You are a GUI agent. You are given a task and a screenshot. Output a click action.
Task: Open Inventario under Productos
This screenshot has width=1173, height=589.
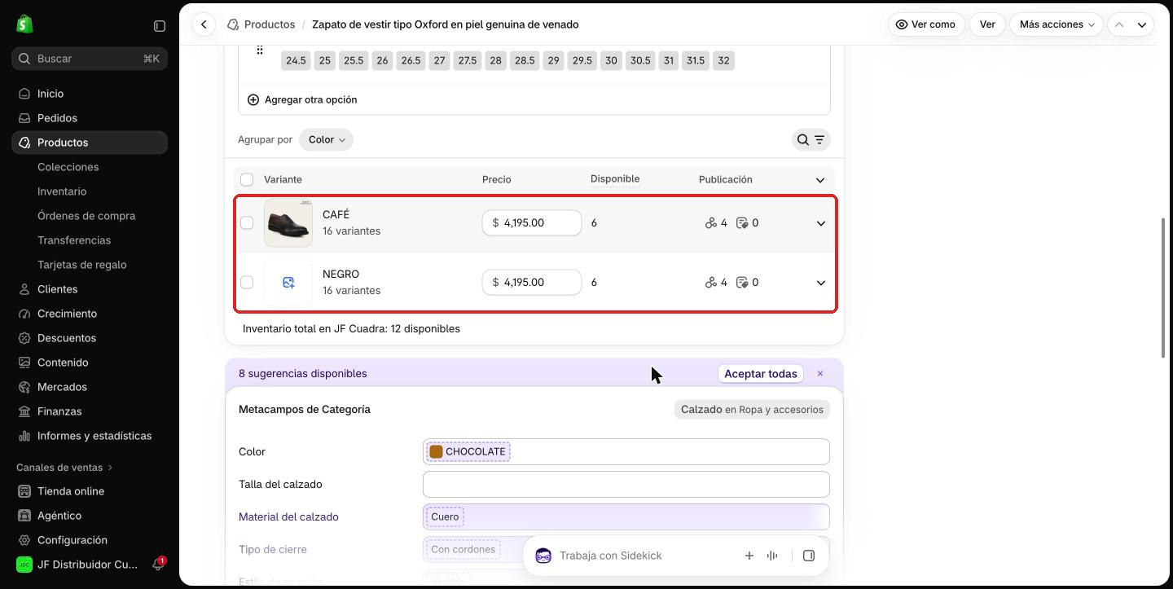pos(62,191)
